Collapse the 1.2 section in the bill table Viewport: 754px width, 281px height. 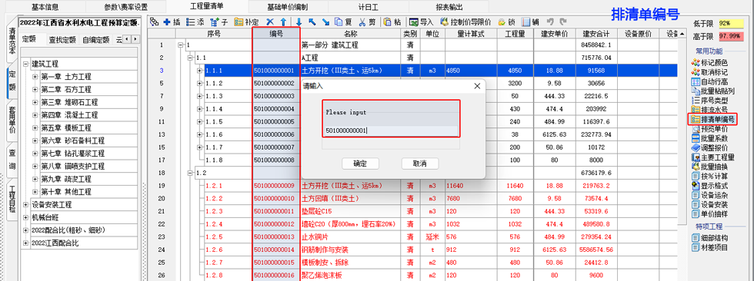(191, 173)
